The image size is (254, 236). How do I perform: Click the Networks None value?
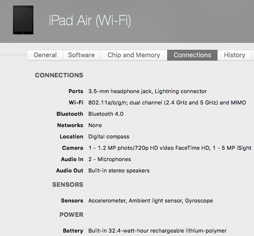click(95, 125)
